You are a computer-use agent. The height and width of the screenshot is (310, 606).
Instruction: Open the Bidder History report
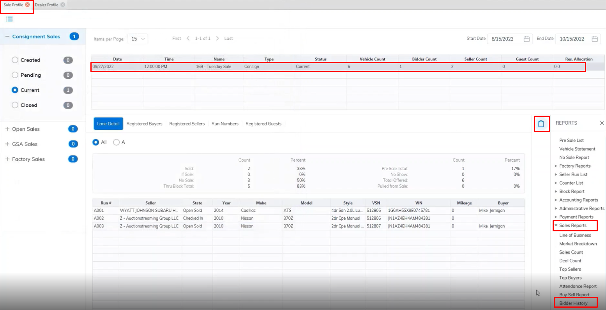pyautogui.click(x=573, y=303)
